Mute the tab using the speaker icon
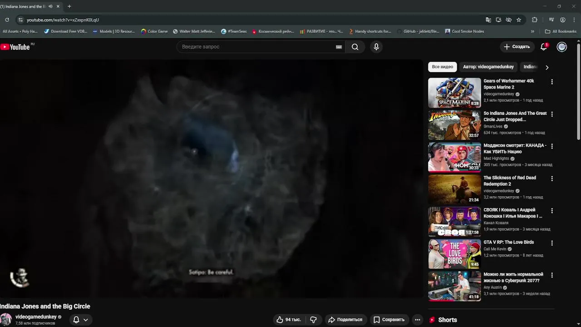Screen dimensions: 581x327 click(50, 6)
